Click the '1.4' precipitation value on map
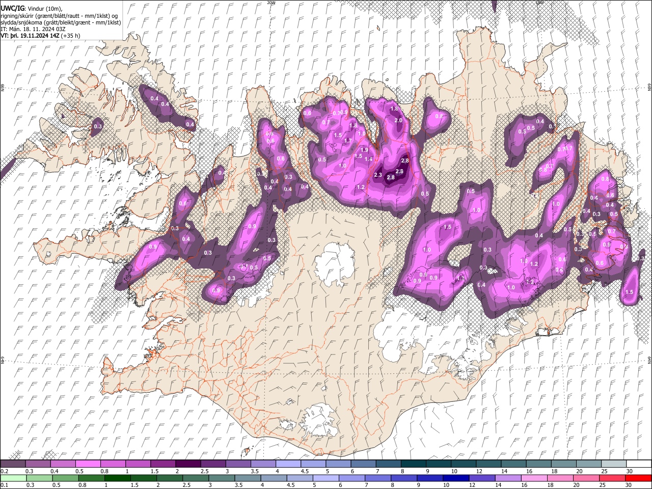The image size is (652, 489). pyautogui.click(x=369, y=159)
